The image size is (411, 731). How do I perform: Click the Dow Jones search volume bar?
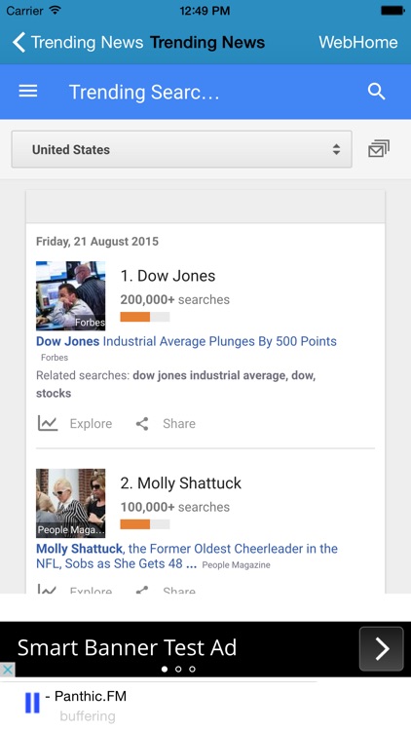coord(145,317)
